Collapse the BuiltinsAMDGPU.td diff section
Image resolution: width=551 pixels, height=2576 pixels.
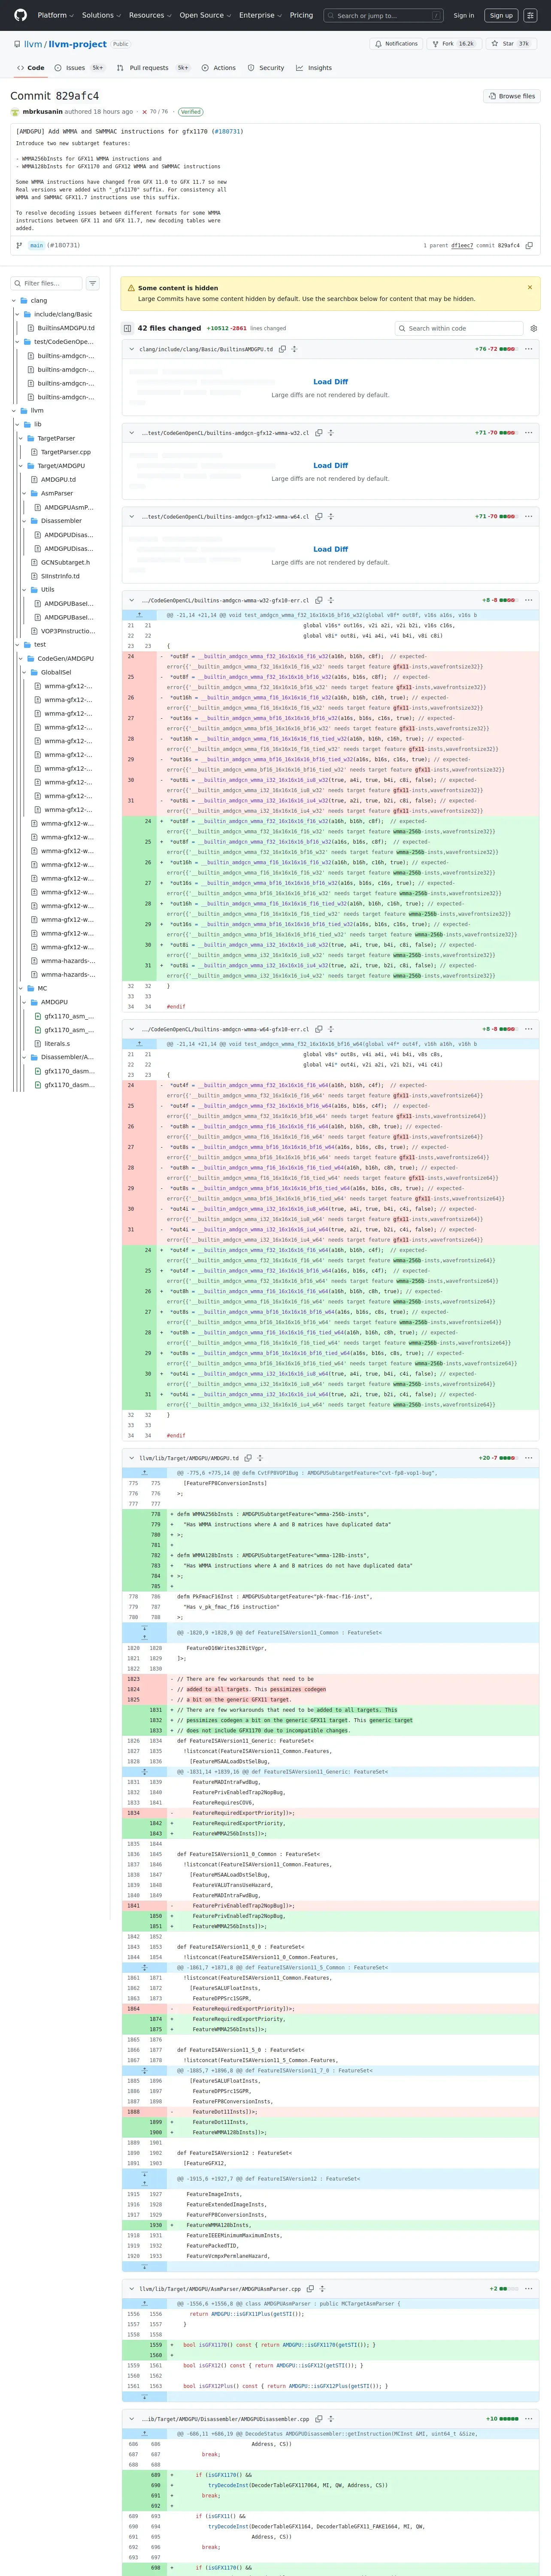(x=132, y=349)
